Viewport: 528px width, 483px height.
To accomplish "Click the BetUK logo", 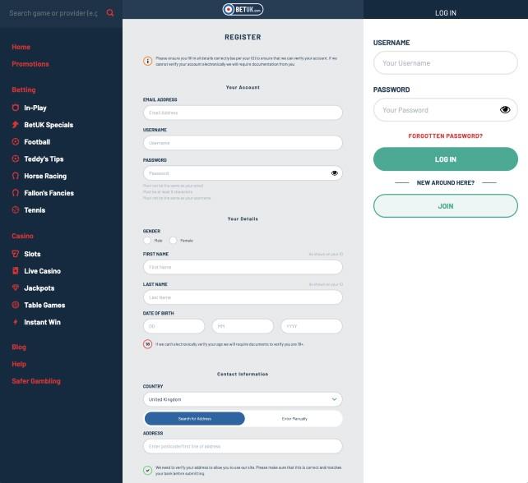I will point(243,9).
